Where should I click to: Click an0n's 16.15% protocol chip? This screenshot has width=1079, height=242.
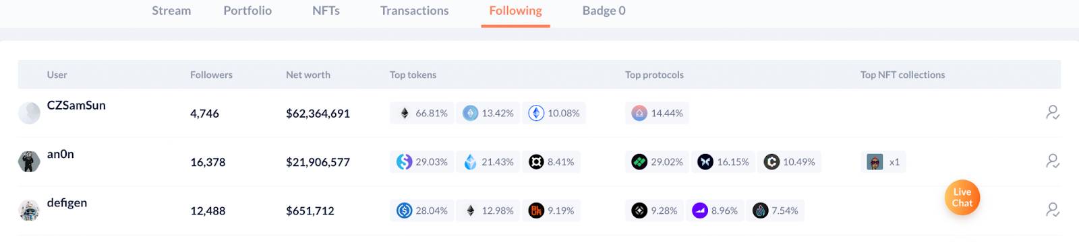(x=724, y=162)
